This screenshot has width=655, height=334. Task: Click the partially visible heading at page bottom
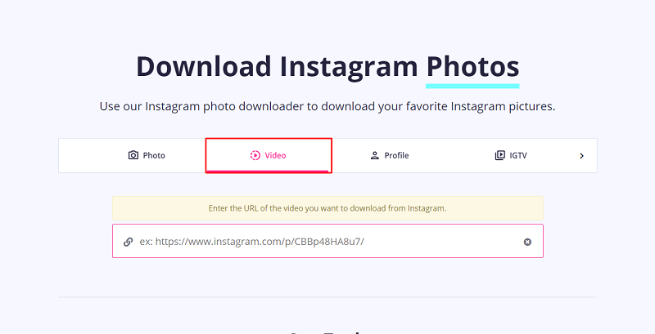323,332
